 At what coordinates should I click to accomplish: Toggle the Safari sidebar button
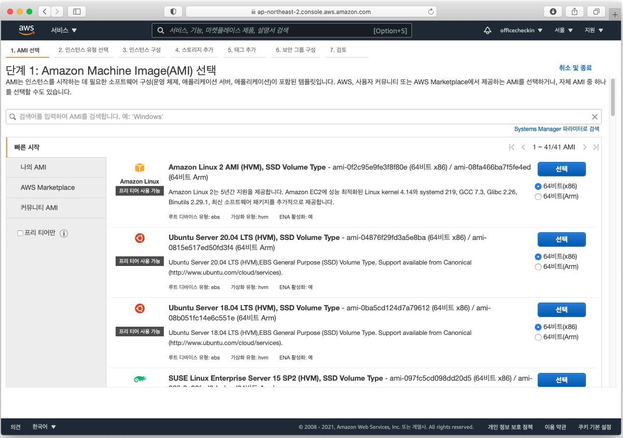[77, 12]
